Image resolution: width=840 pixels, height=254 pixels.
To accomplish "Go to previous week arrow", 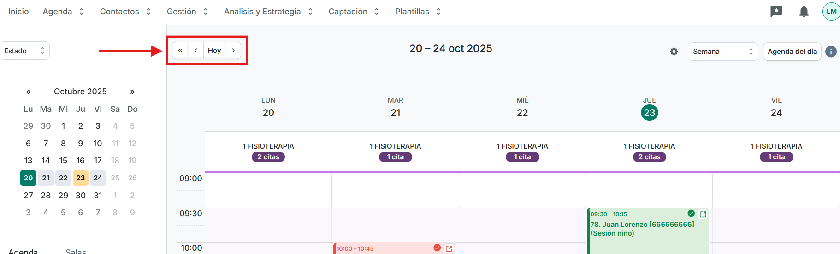I will point(196,51).
